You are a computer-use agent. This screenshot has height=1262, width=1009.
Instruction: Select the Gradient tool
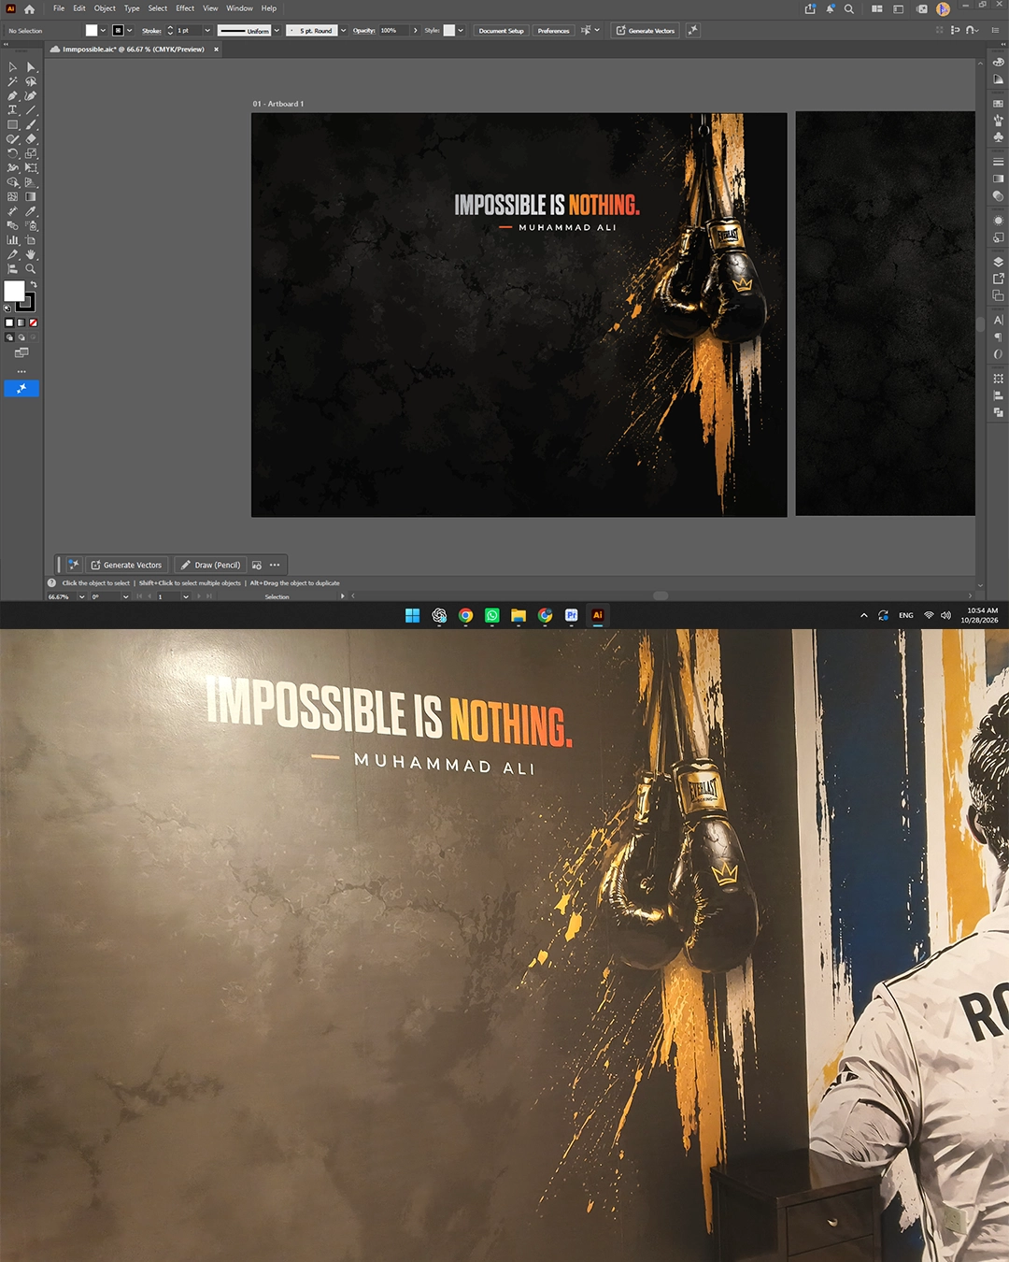click(31, 196)
